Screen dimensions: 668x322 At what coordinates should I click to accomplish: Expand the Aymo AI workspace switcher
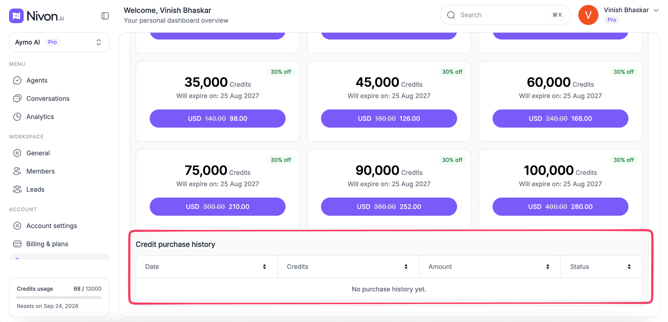(59, 42)
